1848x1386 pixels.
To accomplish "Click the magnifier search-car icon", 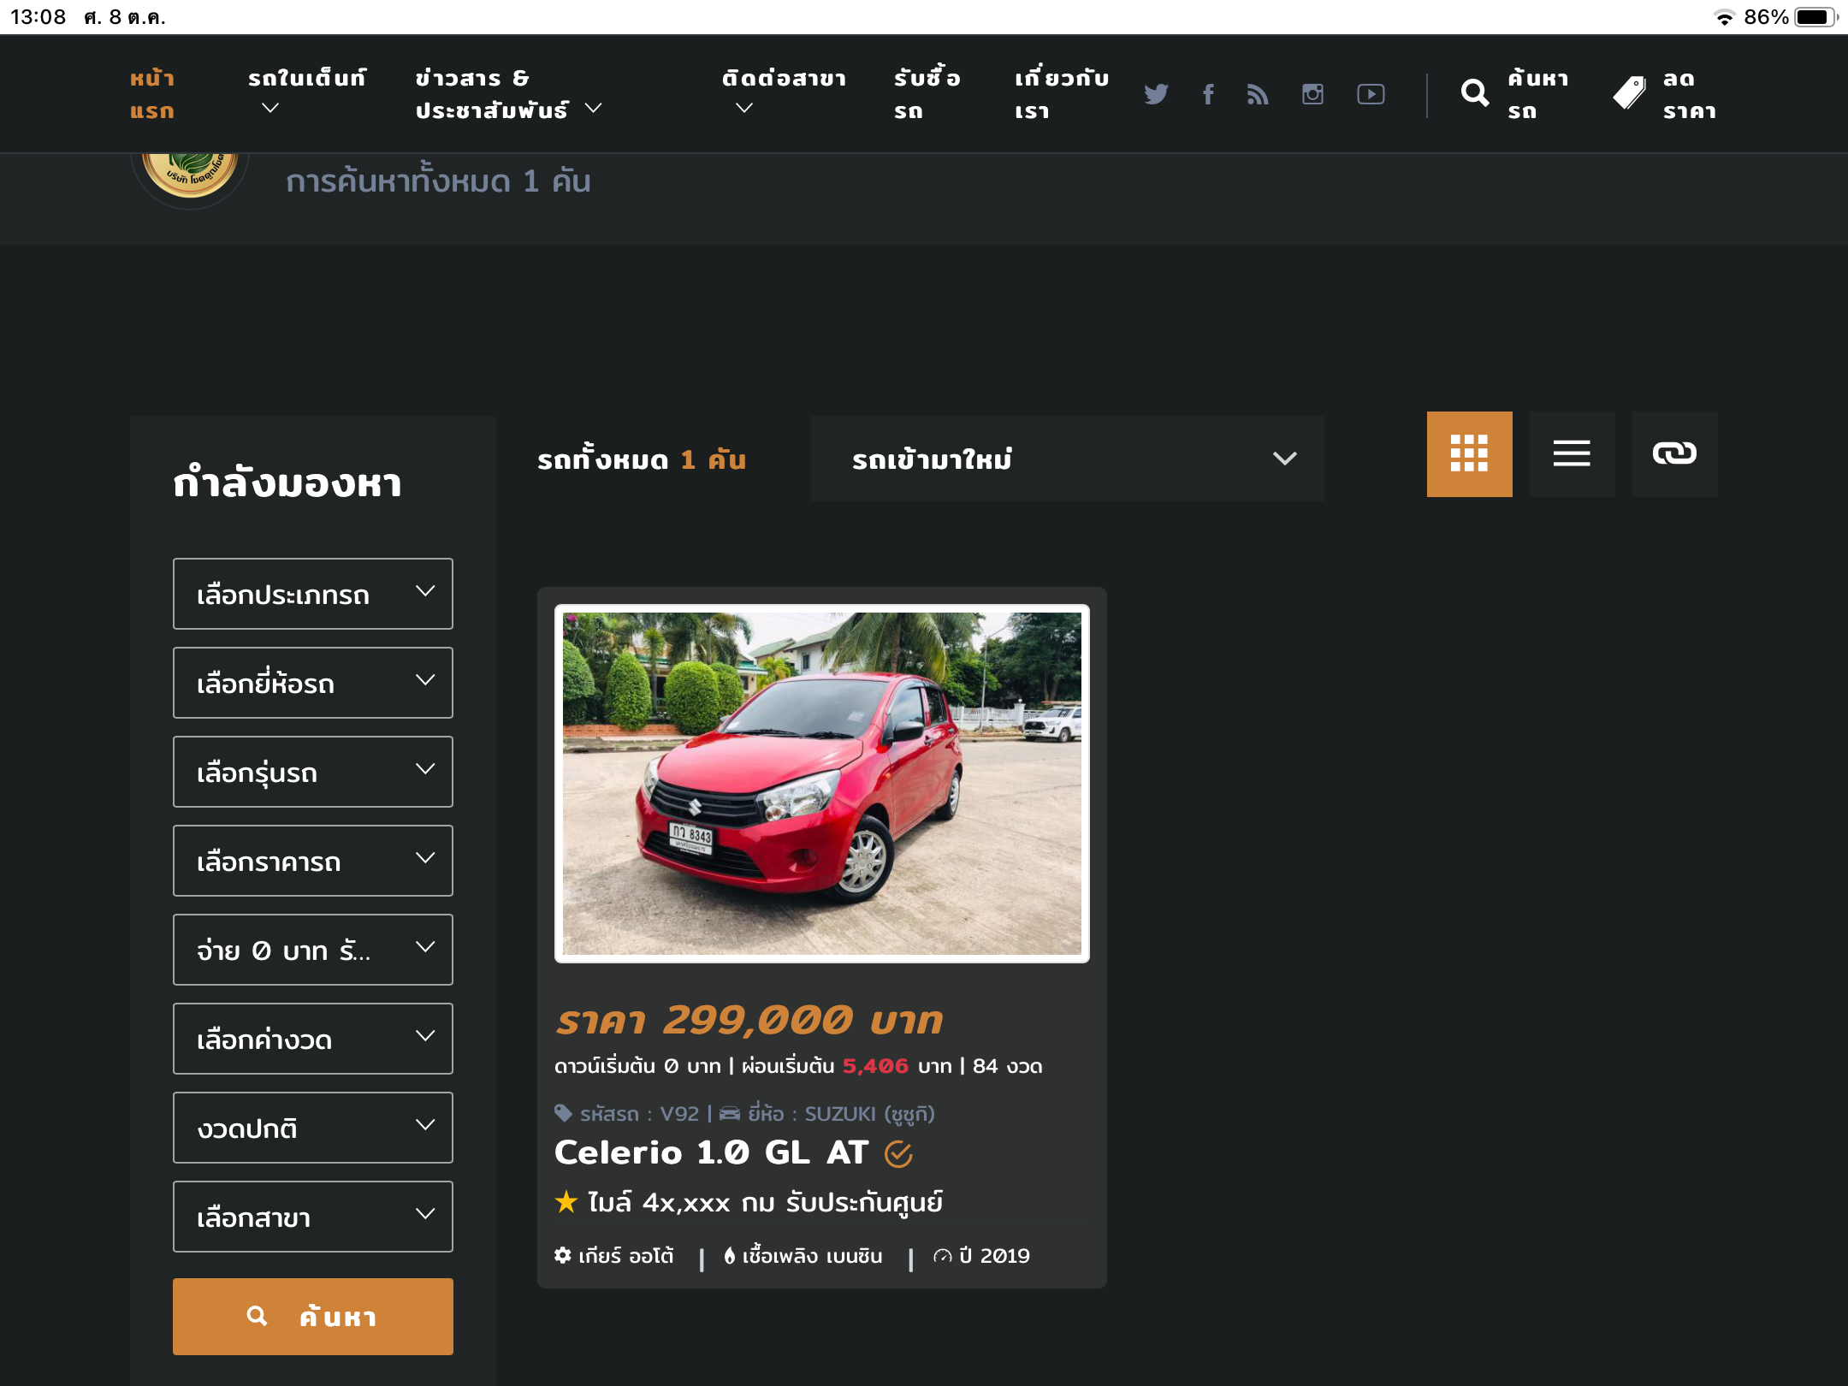I will (1475, 93).
